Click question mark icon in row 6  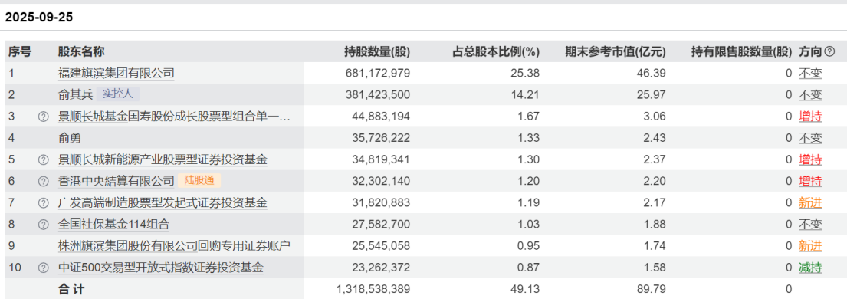click(43, 181)
